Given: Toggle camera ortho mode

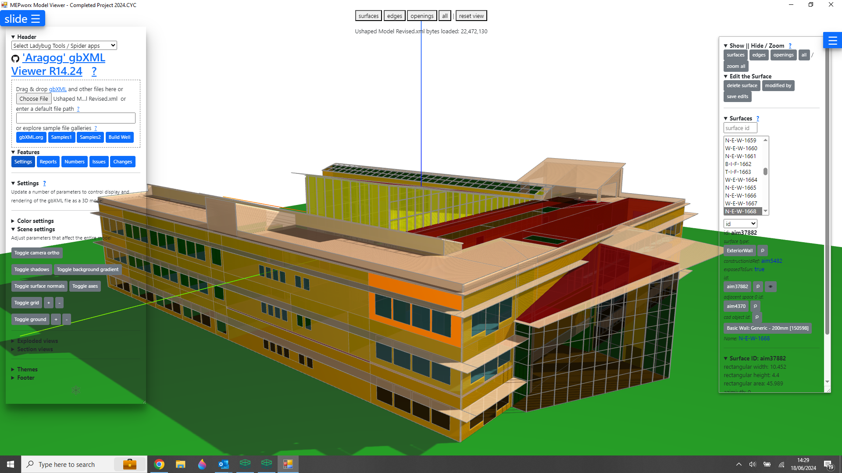Looking at the screenshot, I should [37, 253].
